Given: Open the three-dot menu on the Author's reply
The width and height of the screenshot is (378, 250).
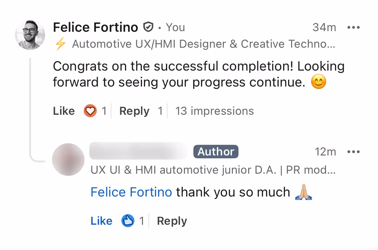Looking at the screenshot, I should click(x=354, y=152).
